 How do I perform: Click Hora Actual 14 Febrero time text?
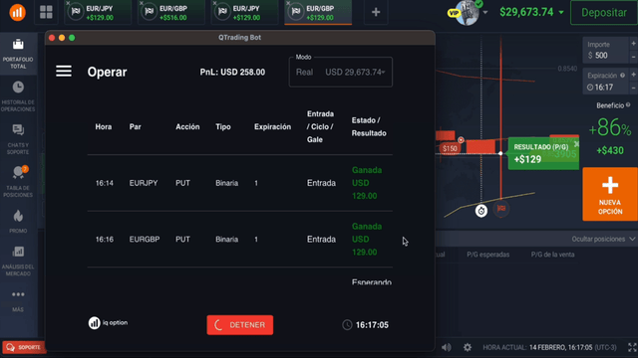point(549,347)
